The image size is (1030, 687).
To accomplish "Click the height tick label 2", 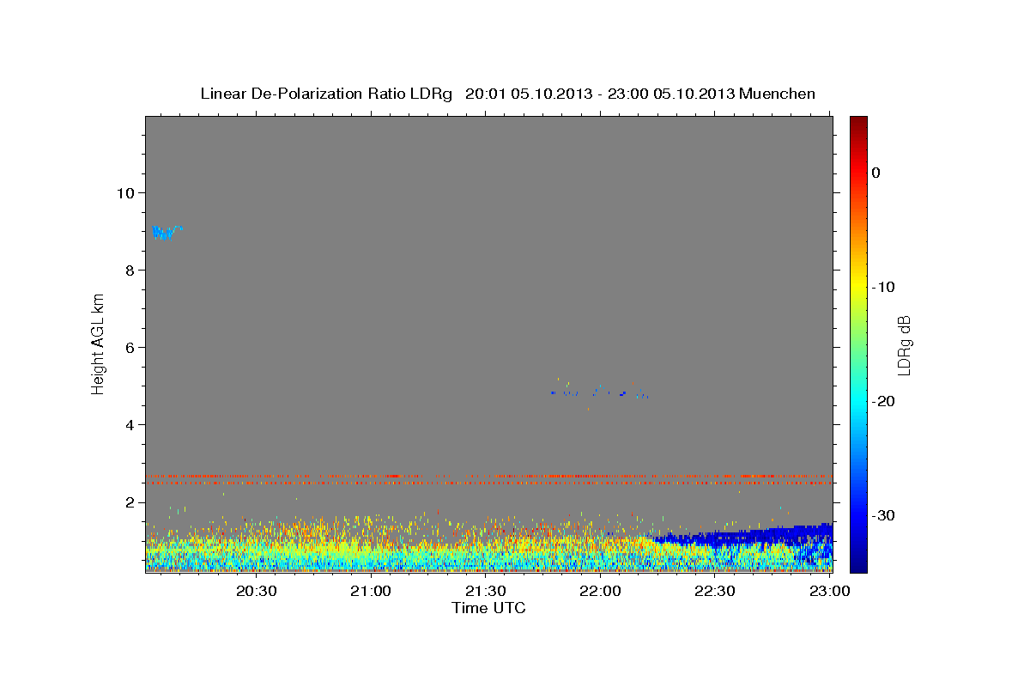I will tap(128, 502).
